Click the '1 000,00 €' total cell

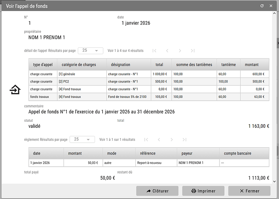(161, 74)
